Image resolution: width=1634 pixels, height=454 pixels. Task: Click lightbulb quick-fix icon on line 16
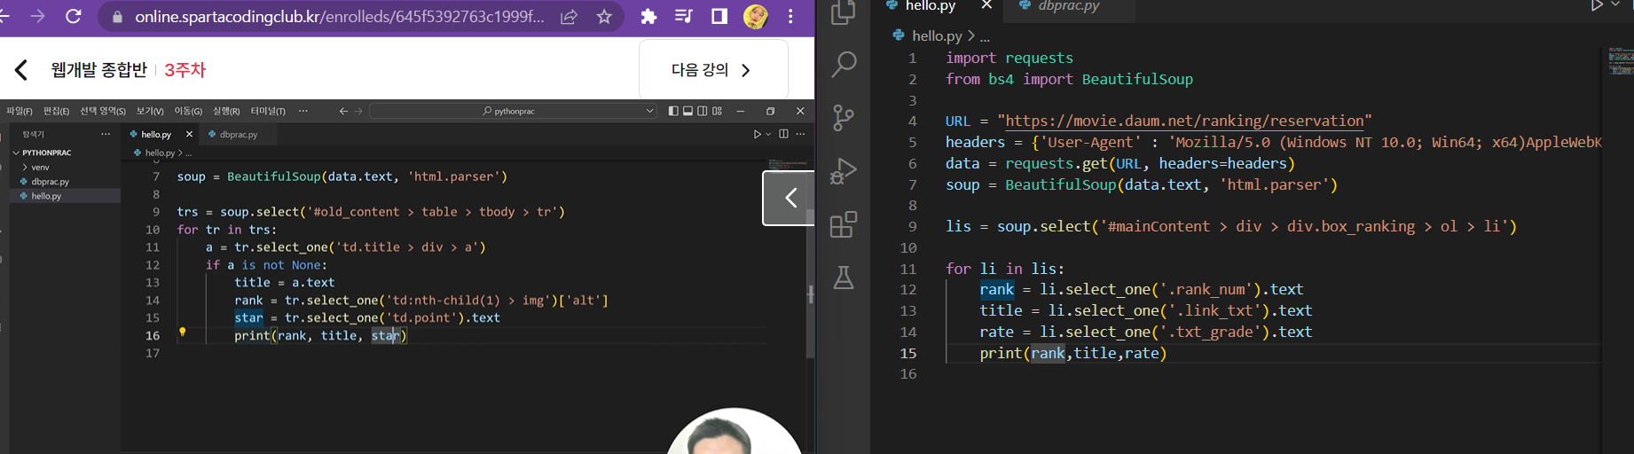coord(183,333)
